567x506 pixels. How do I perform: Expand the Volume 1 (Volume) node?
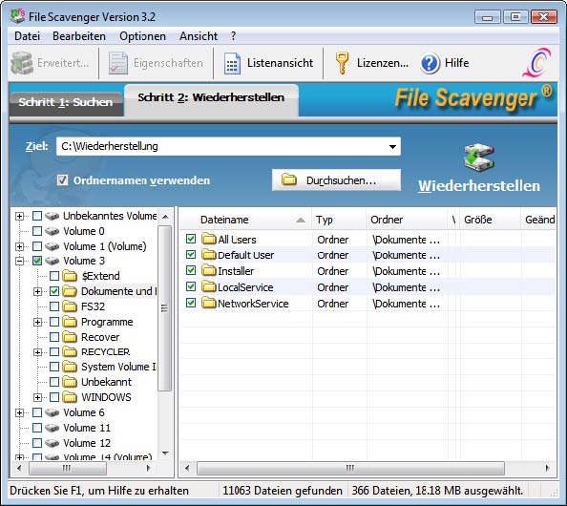pos(19,246)
